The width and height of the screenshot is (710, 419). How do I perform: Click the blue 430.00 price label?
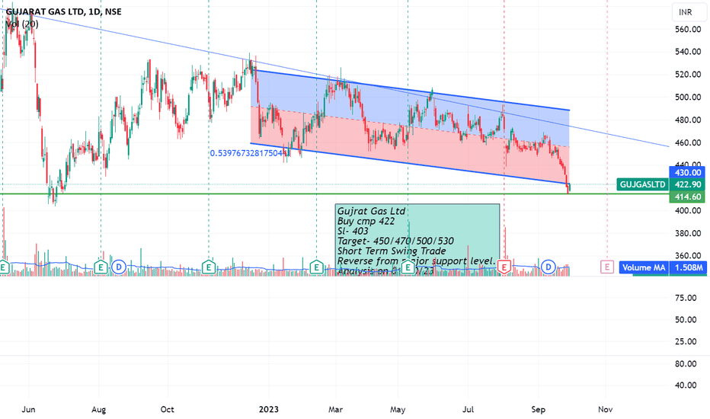[688, 173]
